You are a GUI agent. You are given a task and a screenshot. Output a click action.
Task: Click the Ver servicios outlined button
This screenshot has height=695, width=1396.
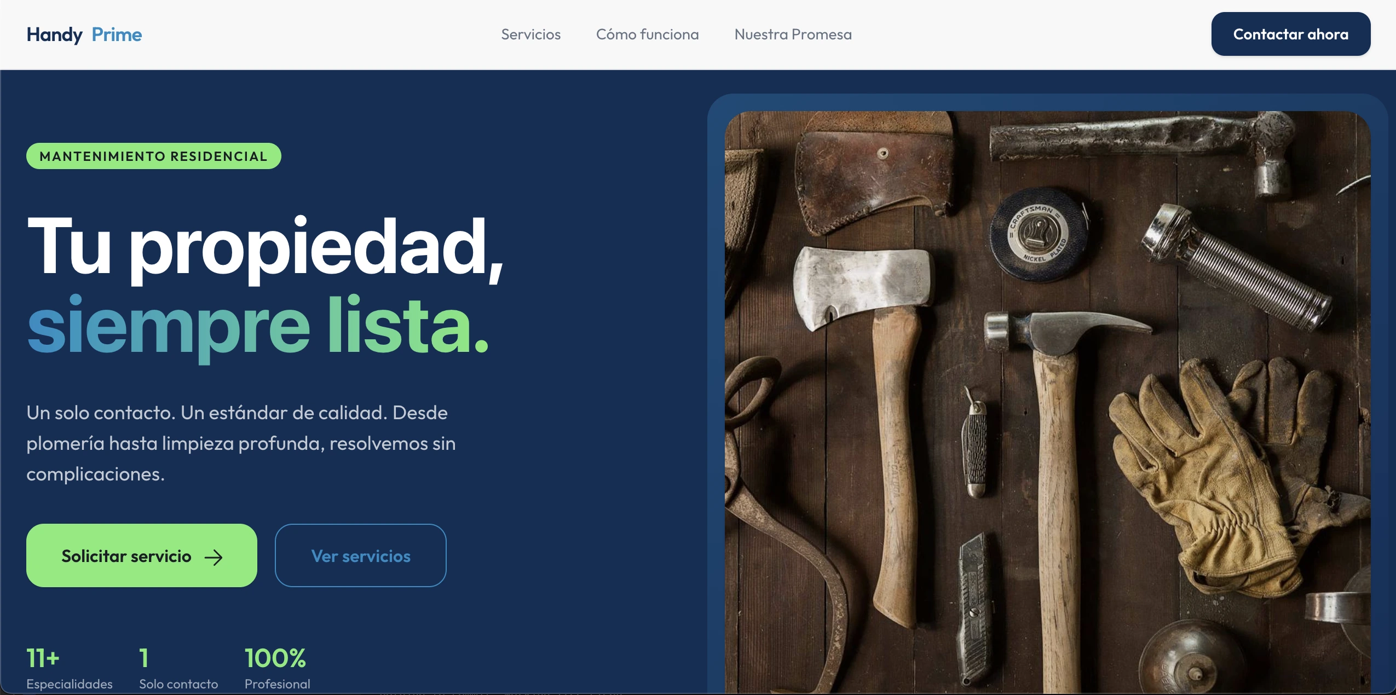[x=360, y=555]
